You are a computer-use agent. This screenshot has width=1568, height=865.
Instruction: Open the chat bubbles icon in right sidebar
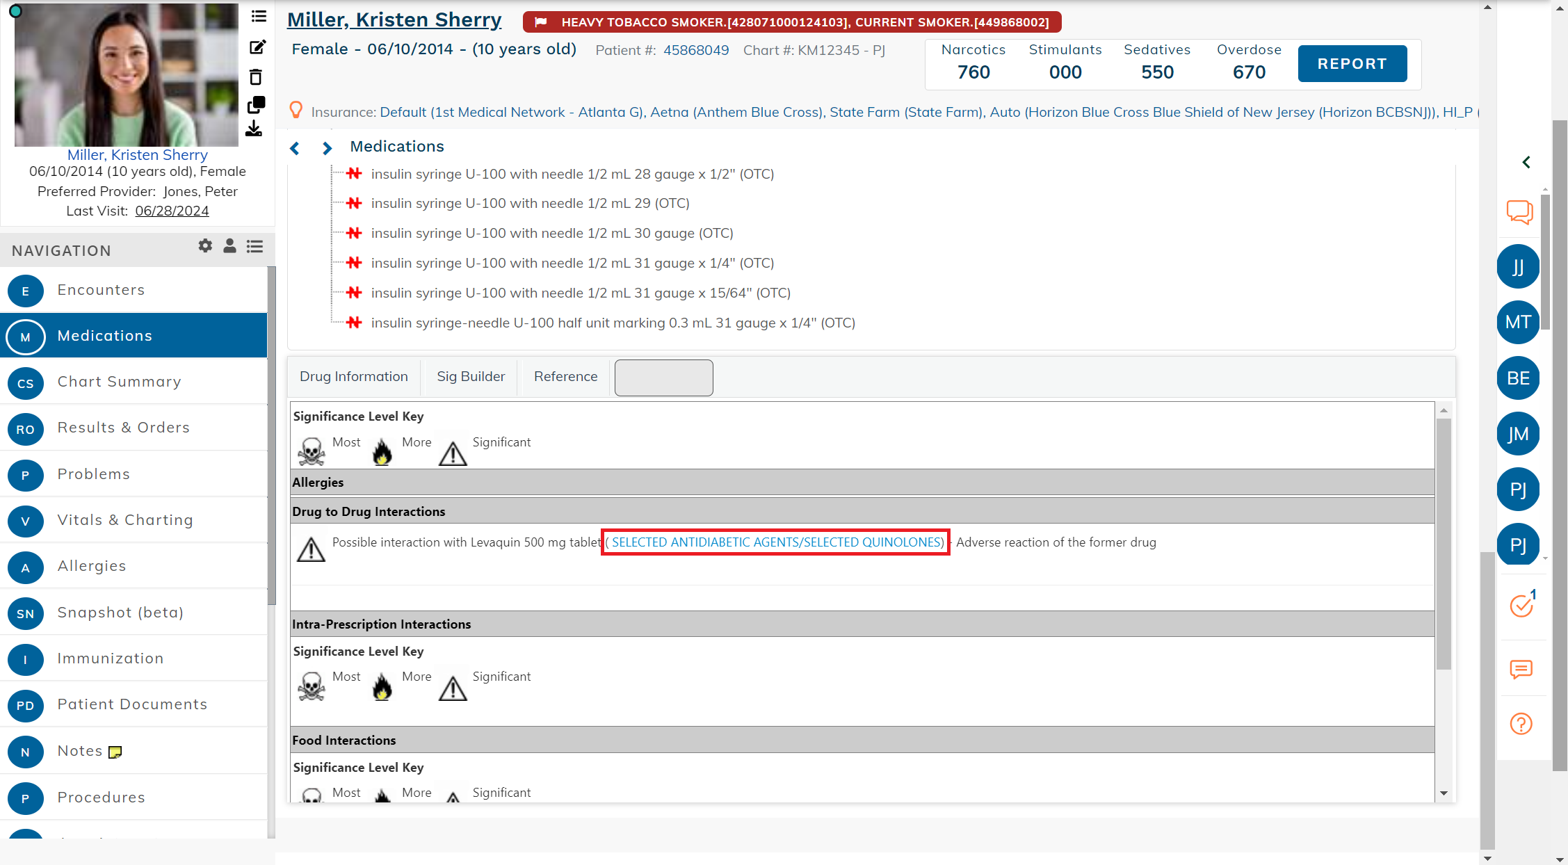(x=1519, y=213)
